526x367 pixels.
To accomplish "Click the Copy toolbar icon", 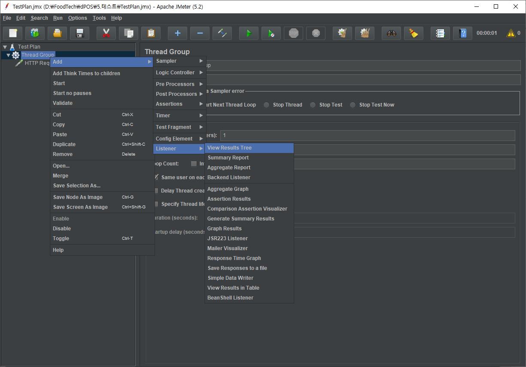I will pos(128,33).
